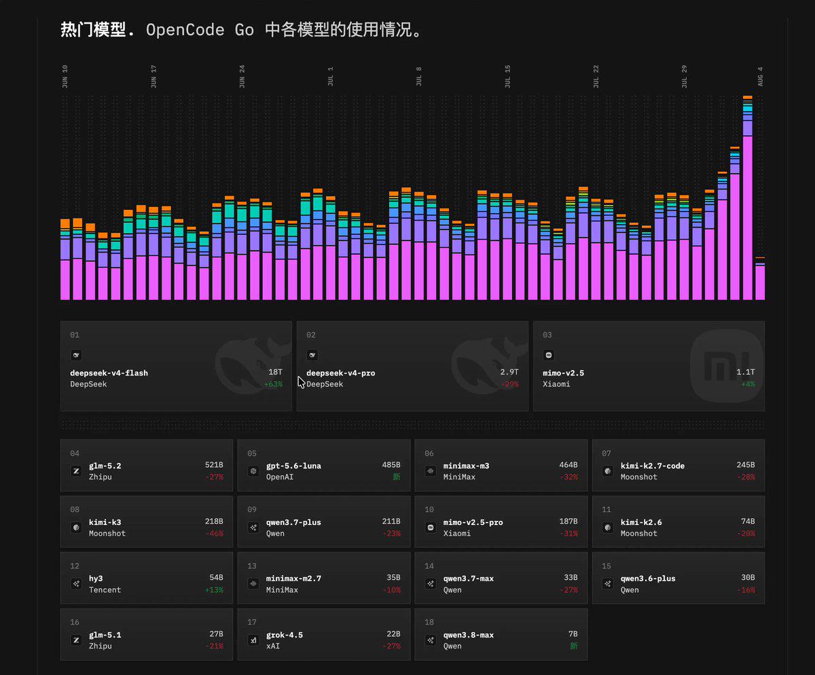
Task: Click the Zhipu icon next to glm-5.1
Action: click(x=76, y=640)
